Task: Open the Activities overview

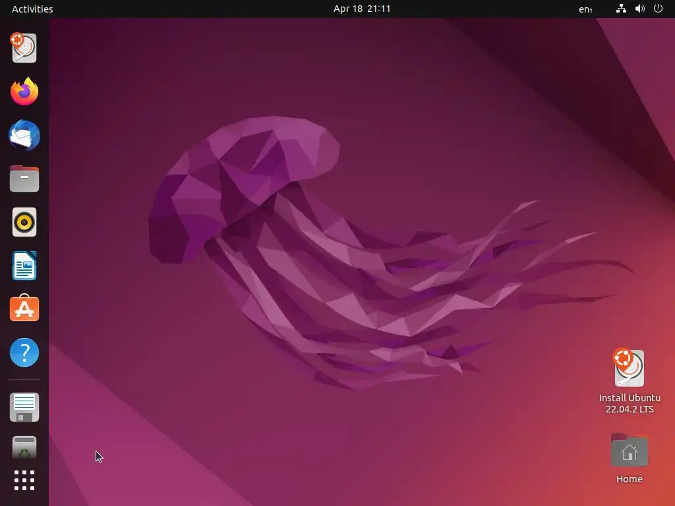Action: (x=32, y=9)
